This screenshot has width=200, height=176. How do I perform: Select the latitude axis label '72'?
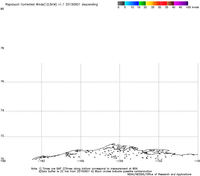pos(2,136)
